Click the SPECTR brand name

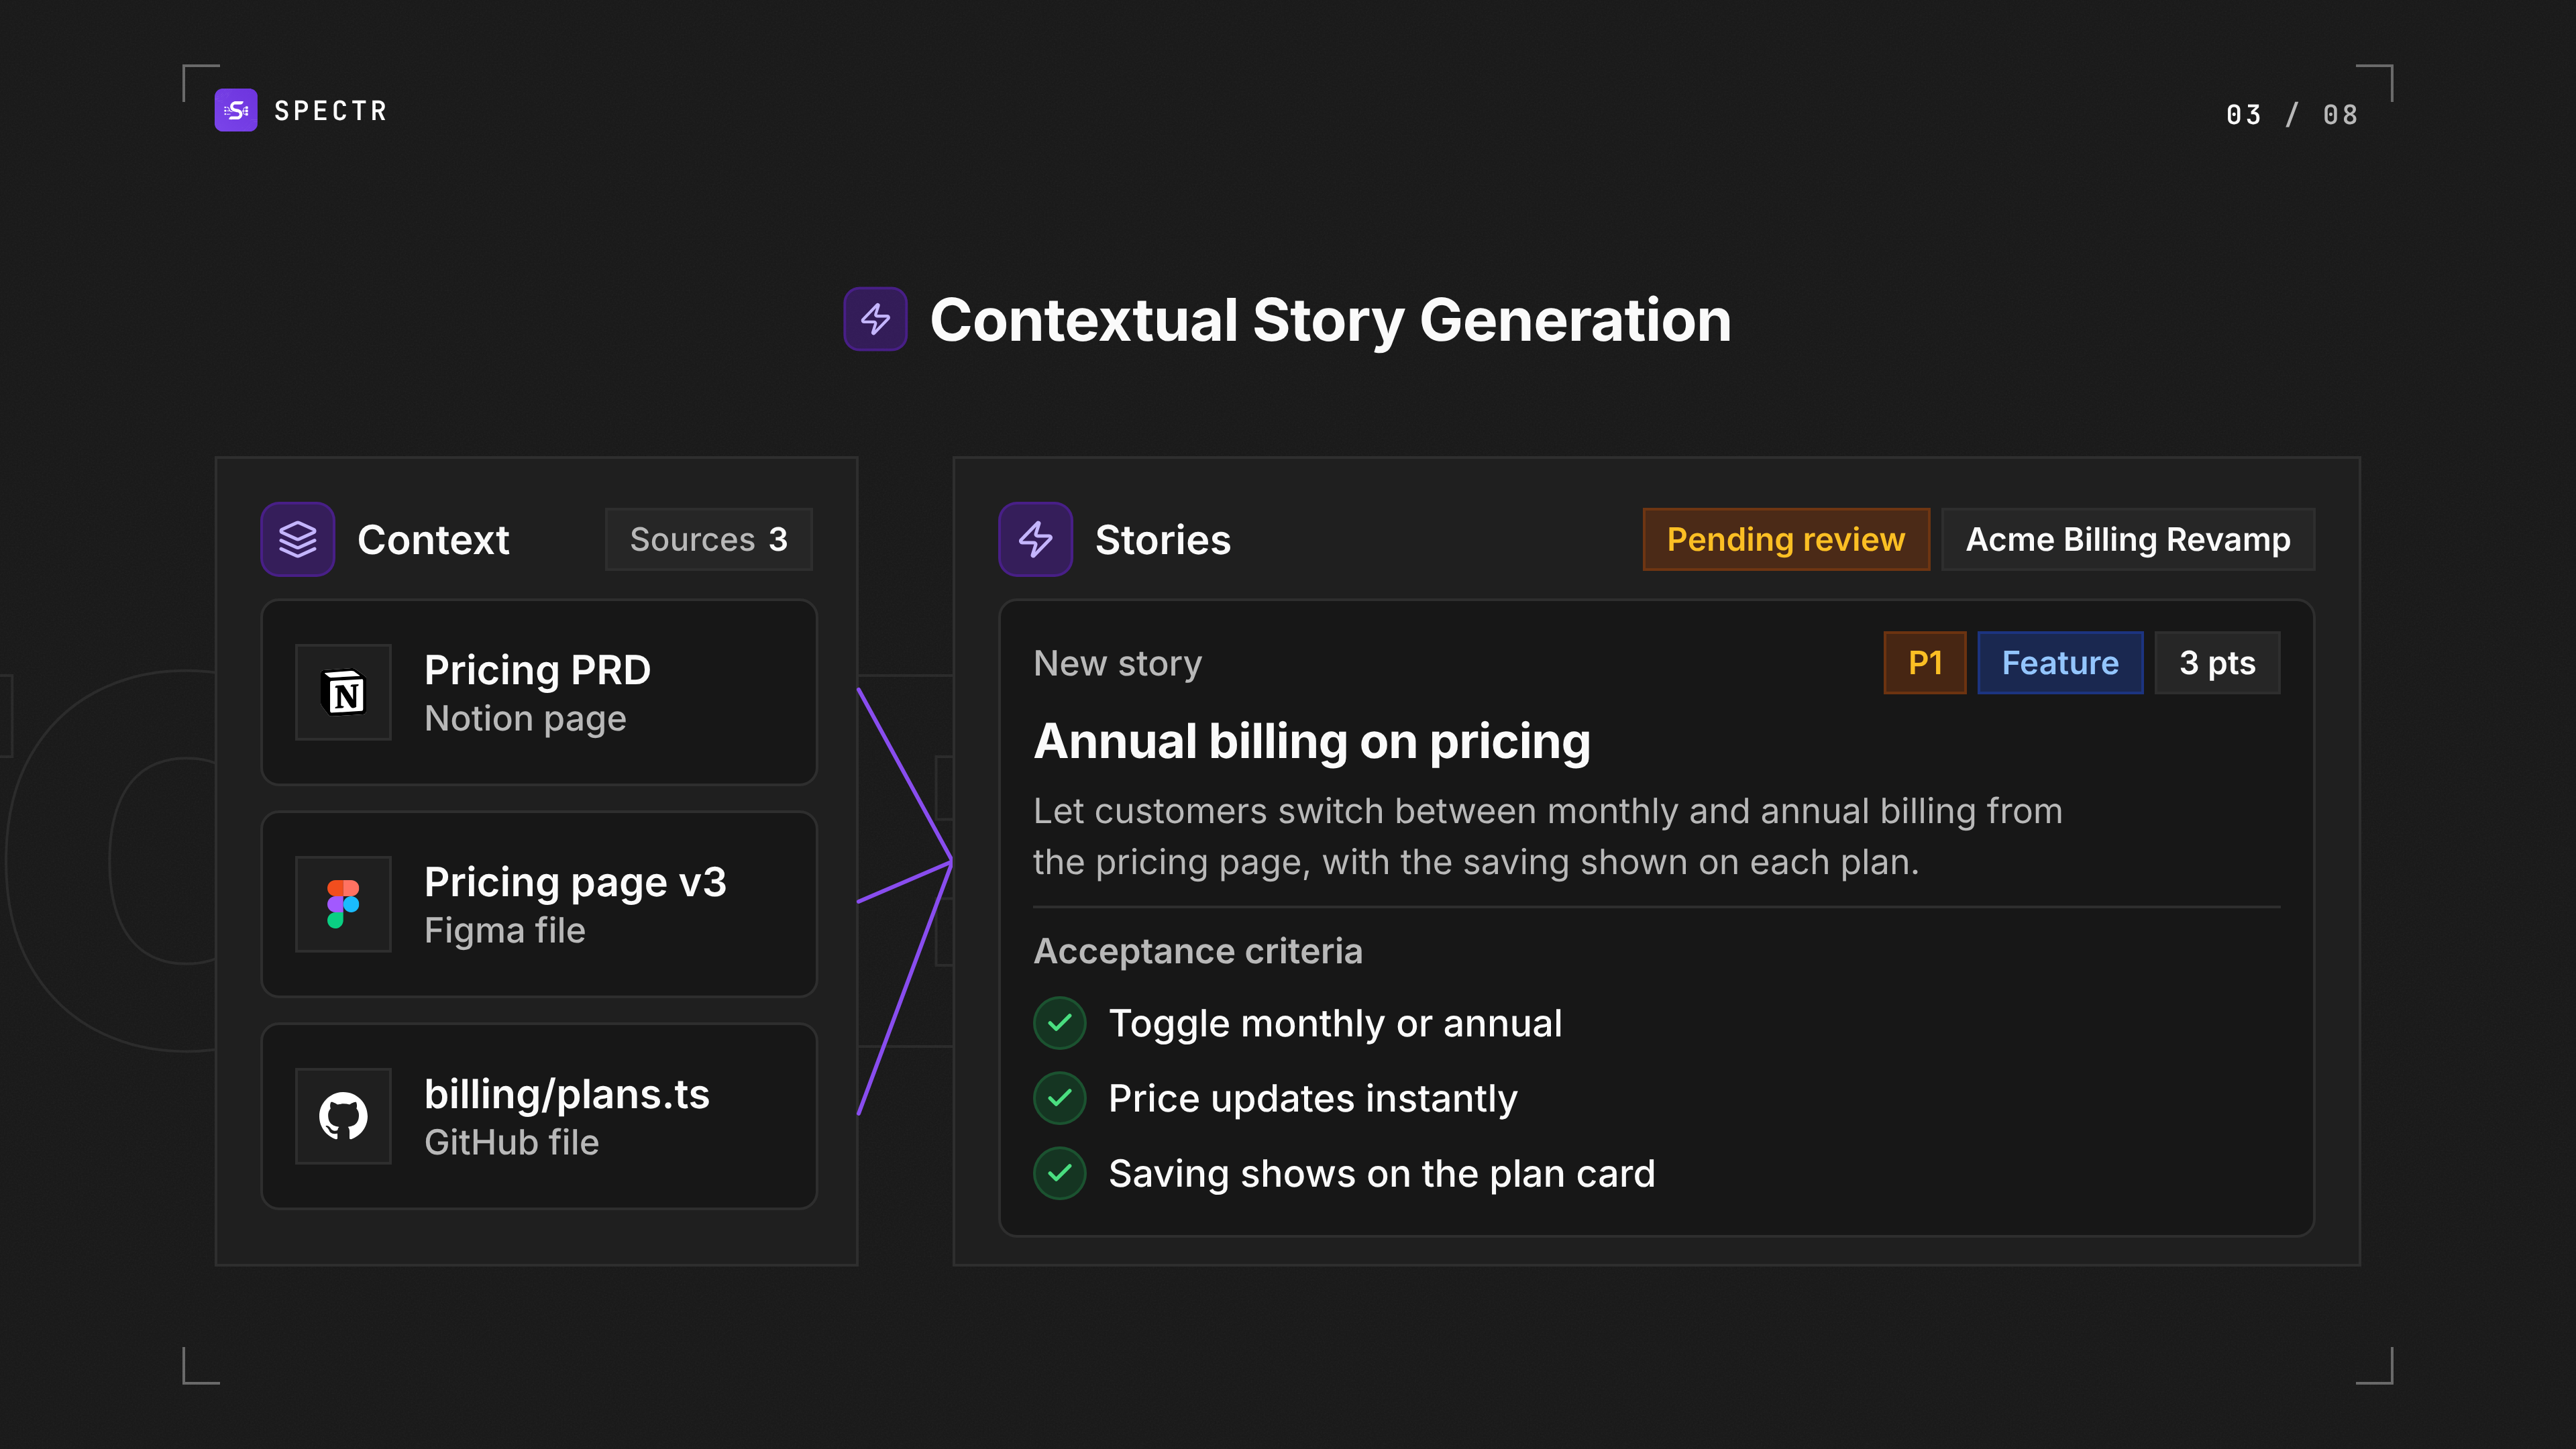[330, 111]
